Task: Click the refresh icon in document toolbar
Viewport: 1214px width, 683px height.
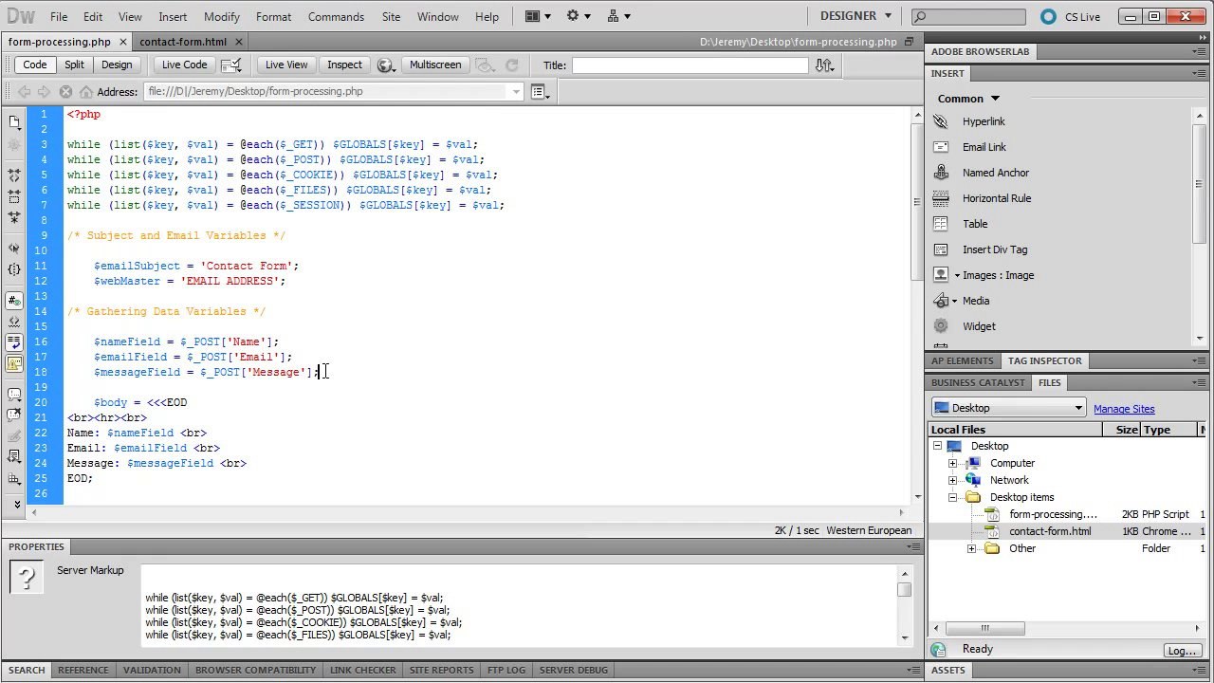Action: (x=512, y=65)
